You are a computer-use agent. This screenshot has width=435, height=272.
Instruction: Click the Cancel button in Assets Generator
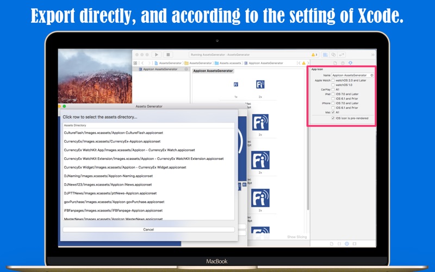(x=148, y=230)
